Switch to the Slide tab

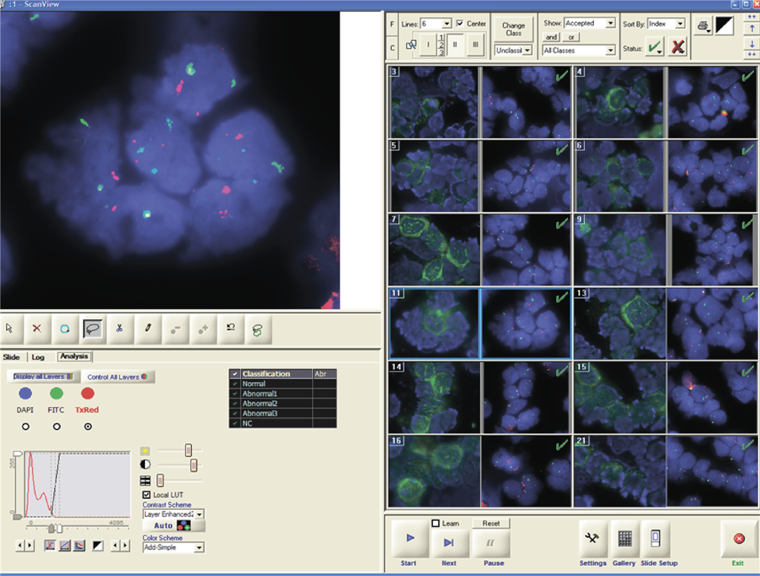coord(11,357)
